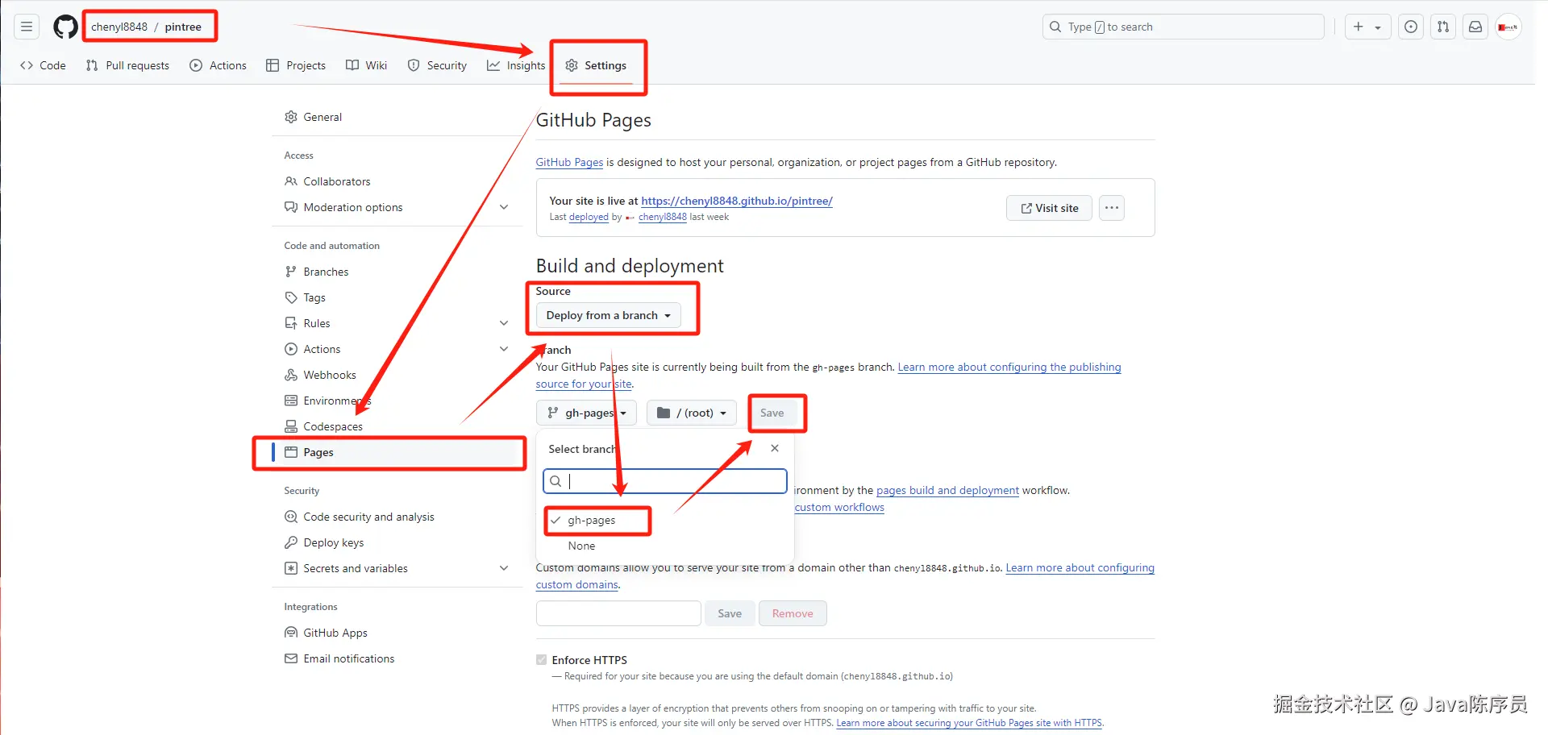Switch to the Code tab
This screenshot has height=735, width=1548.
coord(44,65)
